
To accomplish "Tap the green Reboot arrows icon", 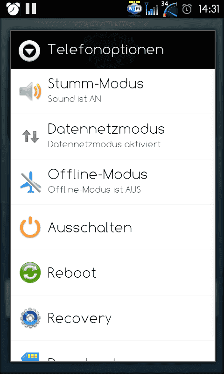I will pos(30,273).
